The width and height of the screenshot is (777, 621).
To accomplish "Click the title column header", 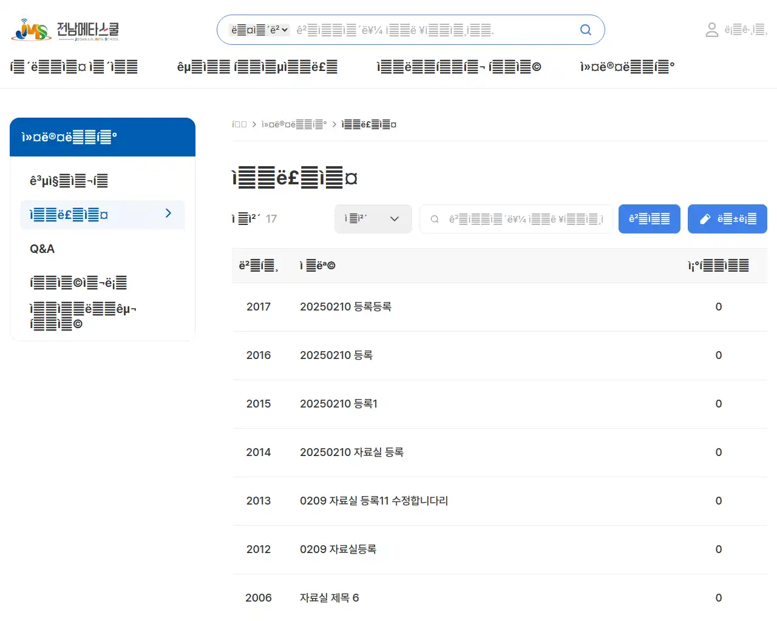I will (317, 266).
